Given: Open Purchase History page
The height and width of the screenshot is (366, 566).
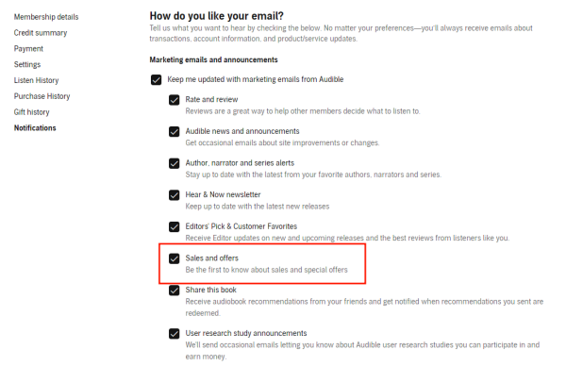Looking at the screenshot, I should [x=42, y=96].
